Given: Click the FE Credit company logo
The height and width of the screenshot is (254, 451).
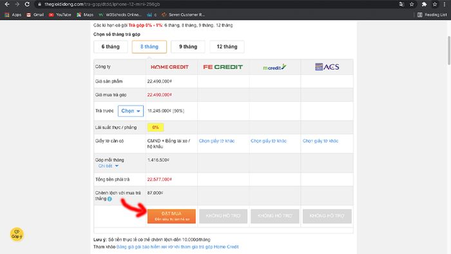Looking at the screenshot, I should (x=223, y=67).
